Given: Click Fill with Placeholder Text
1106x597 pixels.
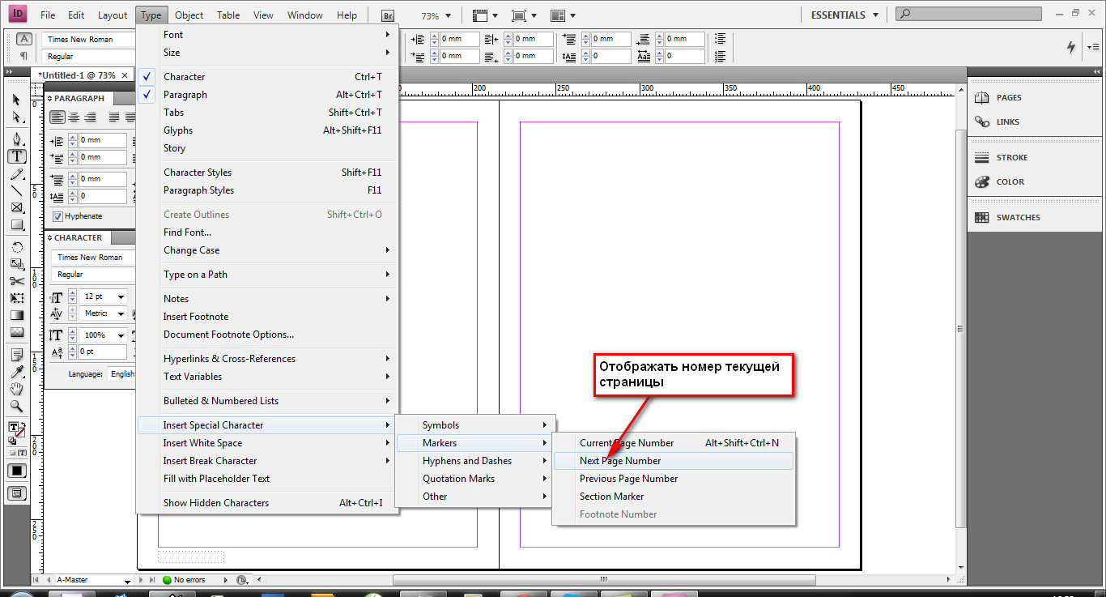Looking at the screenshot, I should tap(216, 479).
